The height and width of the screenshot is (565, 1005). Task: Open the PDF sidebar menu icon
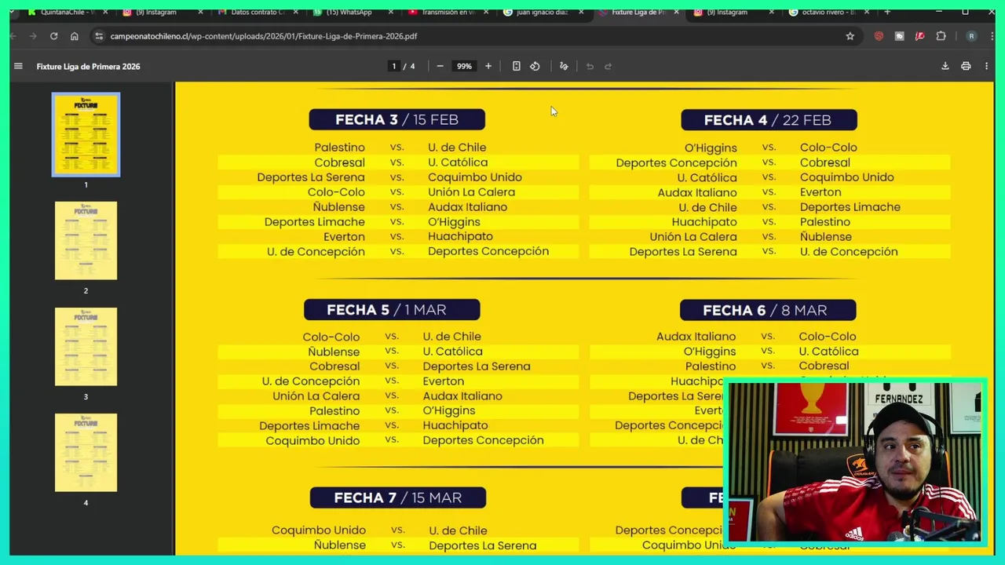pos(18,66)
